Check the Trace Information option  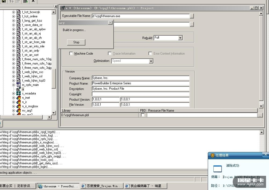pyautogui.click(x=110, y=54)
